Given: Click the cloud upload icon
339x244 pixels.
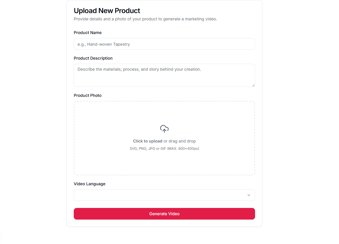Looking at the screenshot, I should tap(164, 129).
